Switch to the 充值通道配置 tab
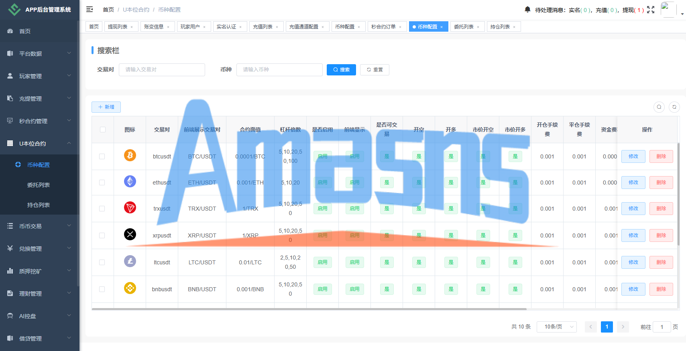Screen dimensions: 686x351 click(x=307, y=27)
